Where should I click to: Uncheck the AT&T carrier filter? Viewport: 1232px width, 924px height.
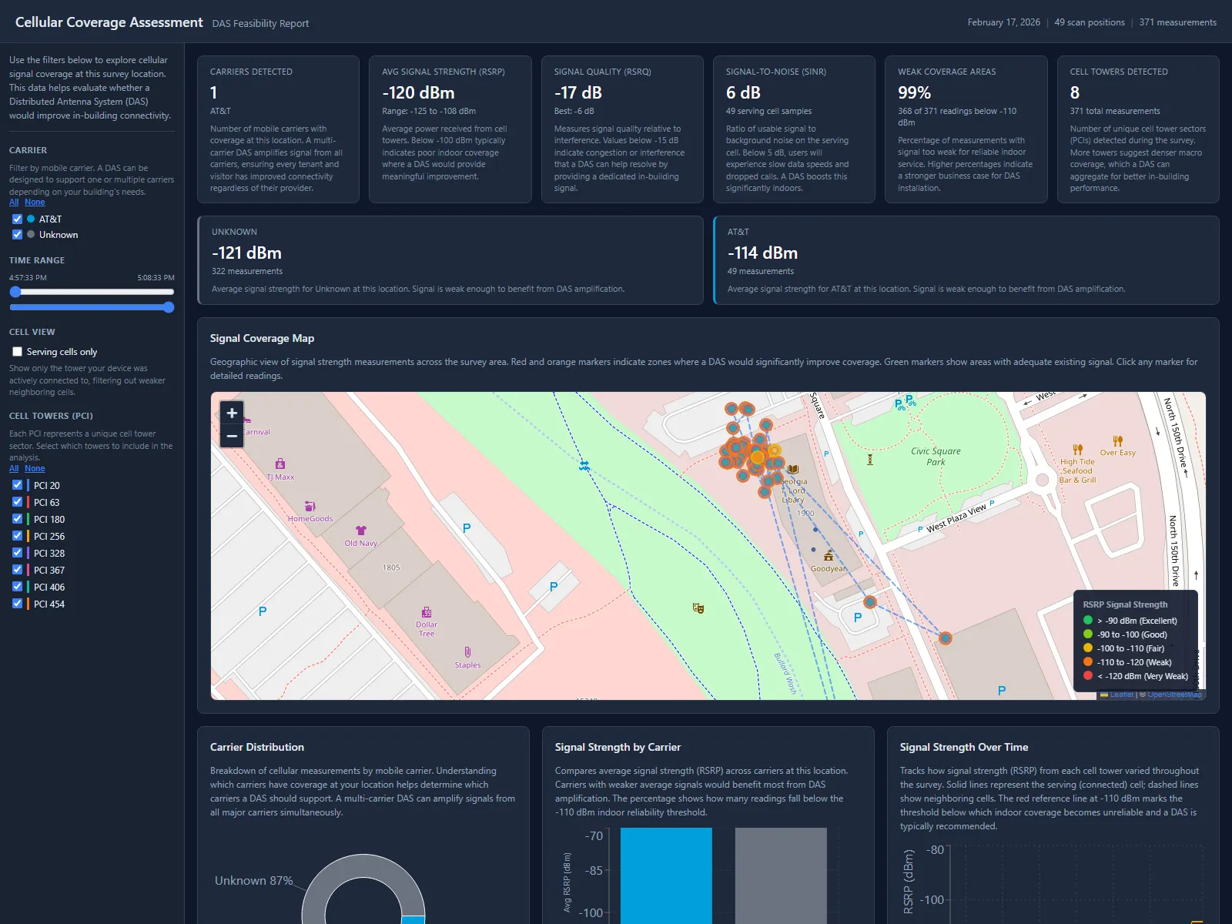(17, 219)
